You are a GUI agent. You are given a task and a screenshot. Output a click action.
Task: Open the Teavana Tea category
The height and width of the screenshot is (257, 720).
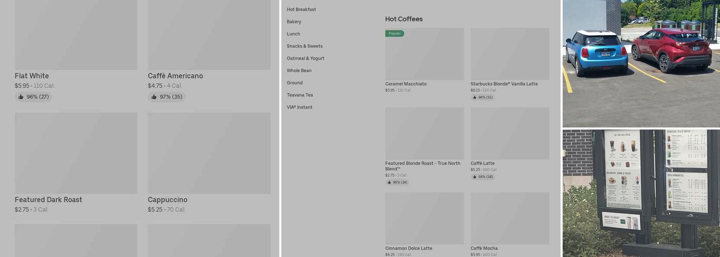[x=300, y=95]
